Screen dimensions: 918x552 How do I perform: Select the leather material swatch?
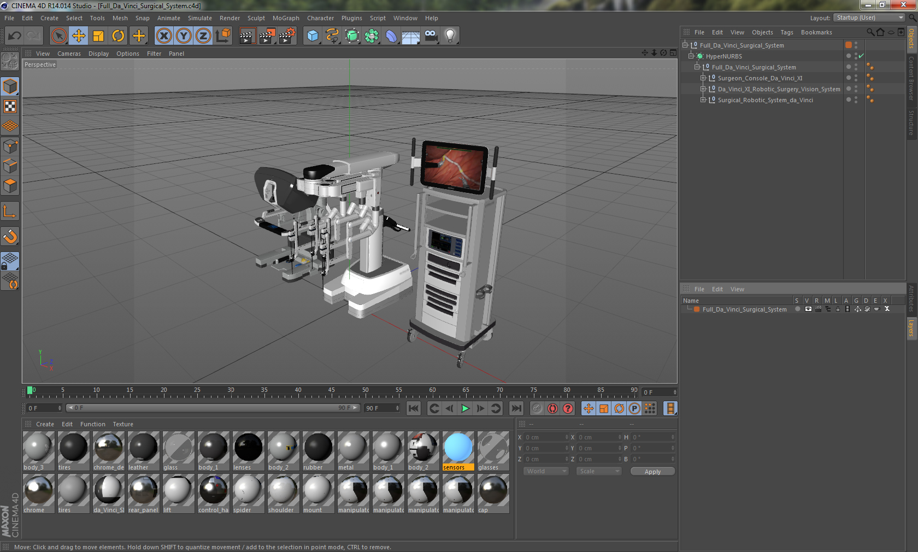pyautogui.click(x=143, y=451)
